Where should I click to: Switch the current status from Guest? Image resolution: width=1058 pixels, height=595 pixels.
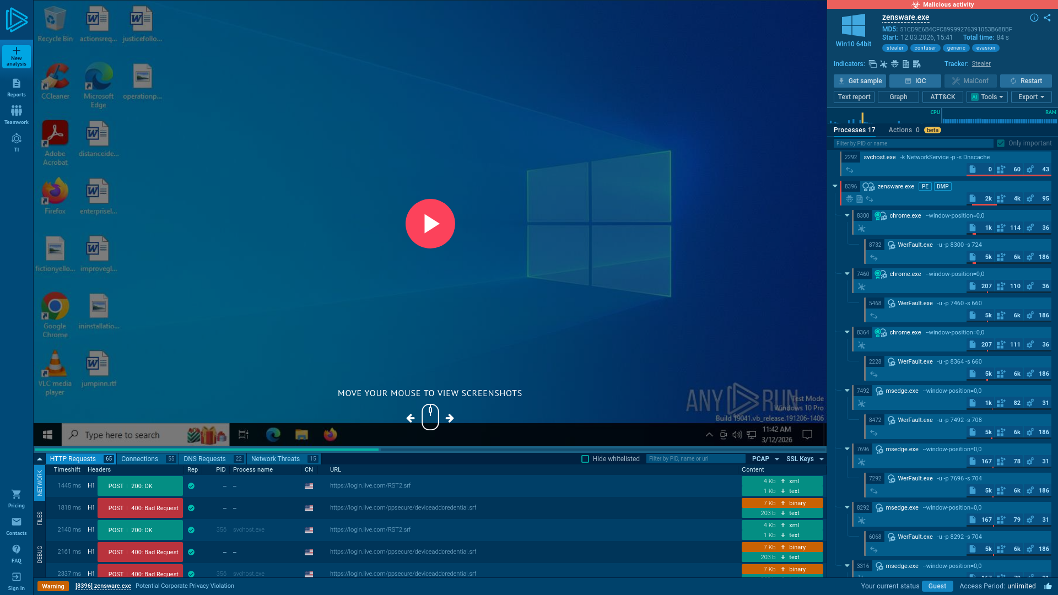pyautogui.click(x=938, y=586)
